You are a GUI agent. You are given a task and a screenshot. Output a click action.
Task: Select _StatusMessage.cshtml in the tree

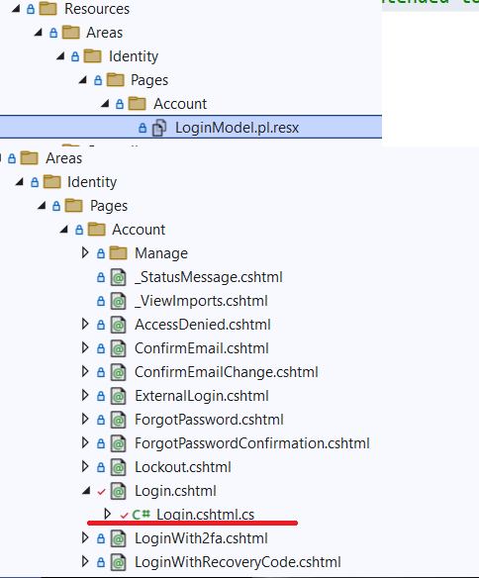coord(209,277)
